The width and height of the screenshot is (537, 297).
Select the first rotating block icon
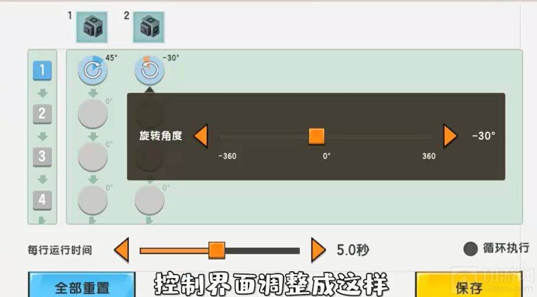click(x=91, y=27)
